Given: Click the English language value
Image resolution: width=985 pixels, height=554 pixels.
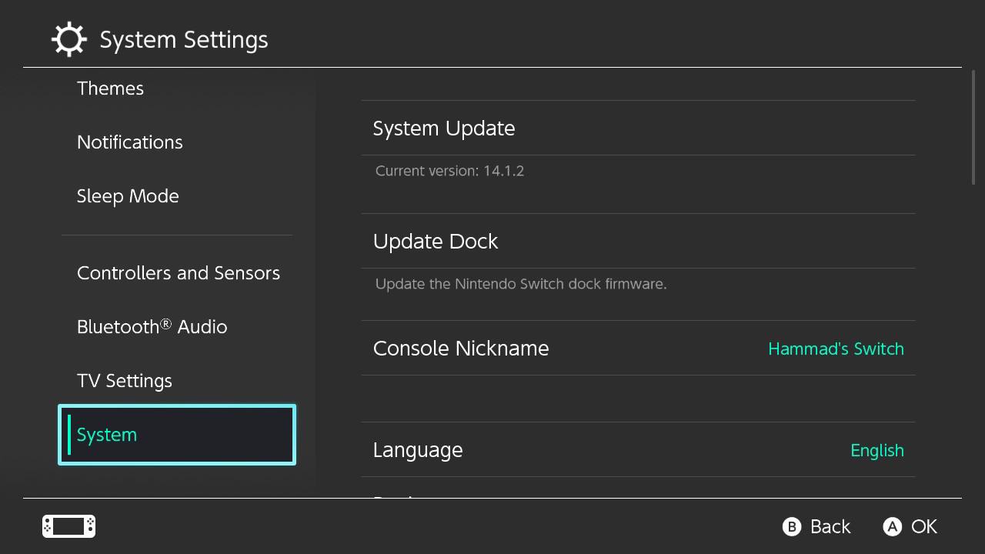Looking at the screenshot, I should pos(877,450).
